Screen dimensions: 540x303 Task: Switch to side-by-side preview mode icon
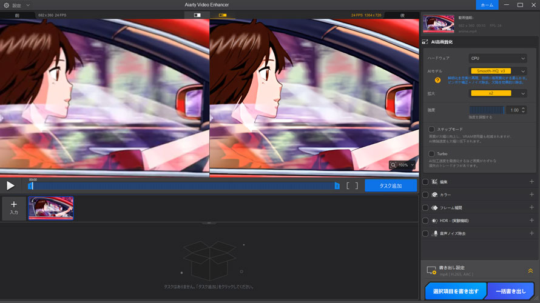[223, 15]
